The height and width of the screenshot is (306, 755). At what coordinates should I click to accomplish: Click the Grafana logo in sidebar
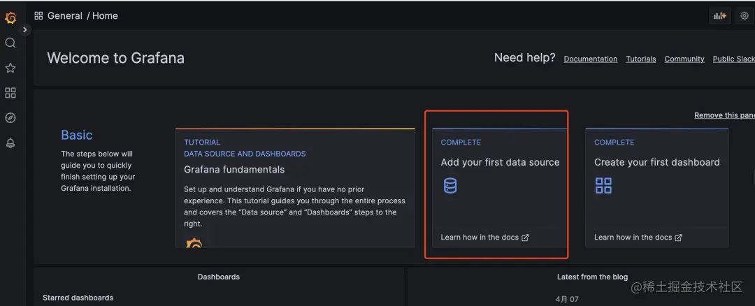[10, 17]
